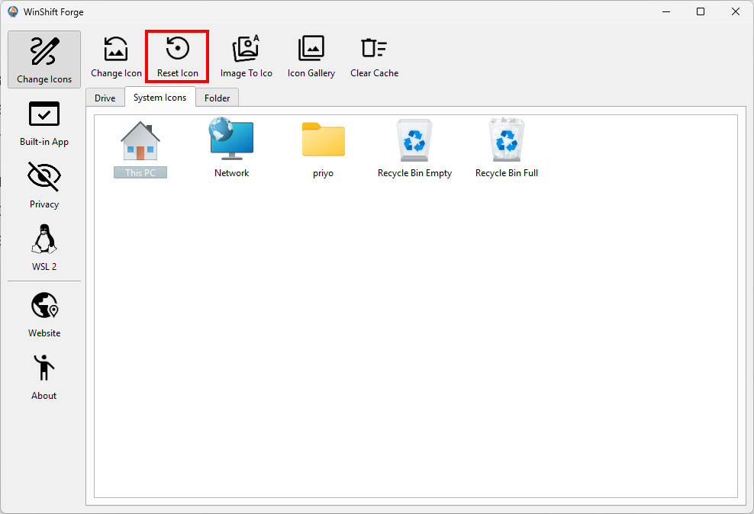The height and width of the screenshot is (514, 754).
Task: Select Change Icons in the sidebar
Action: 44,59
